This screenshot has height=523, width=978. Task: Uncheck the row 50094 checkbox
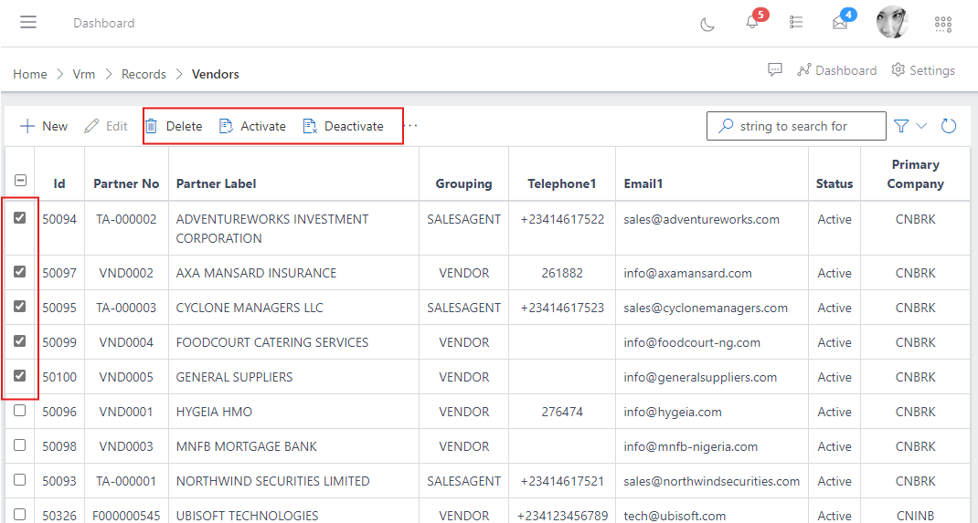[x=20, y=218]
